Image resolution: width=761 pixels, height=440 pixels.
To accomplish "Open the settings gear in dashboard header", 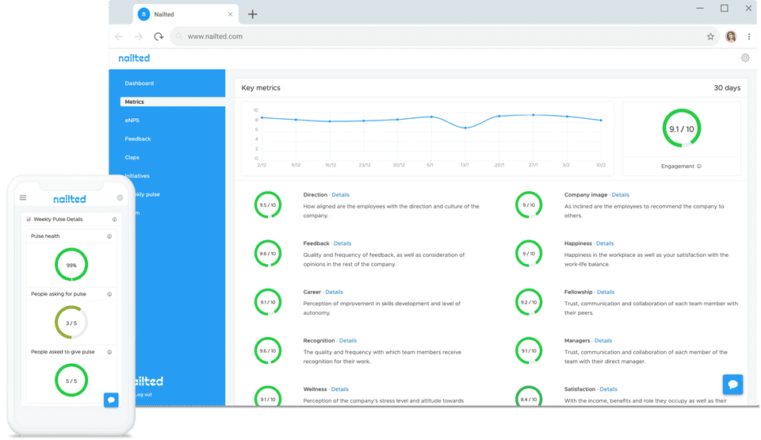I will (x=745, y=58).
